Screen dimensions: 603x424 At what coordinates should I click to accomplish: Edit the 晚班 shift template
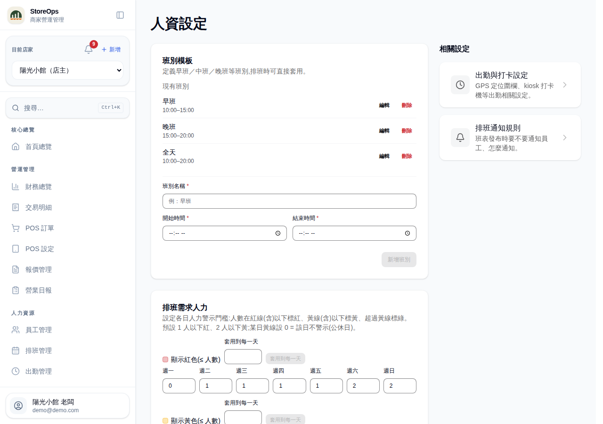pyautogui.click(x=384, y=130)
